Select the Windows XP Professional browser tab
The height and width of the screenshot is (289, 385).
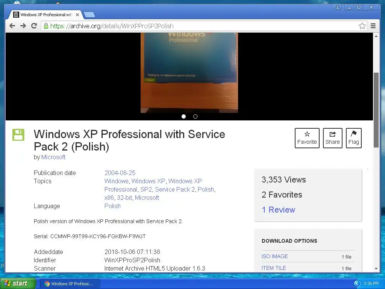45,15
